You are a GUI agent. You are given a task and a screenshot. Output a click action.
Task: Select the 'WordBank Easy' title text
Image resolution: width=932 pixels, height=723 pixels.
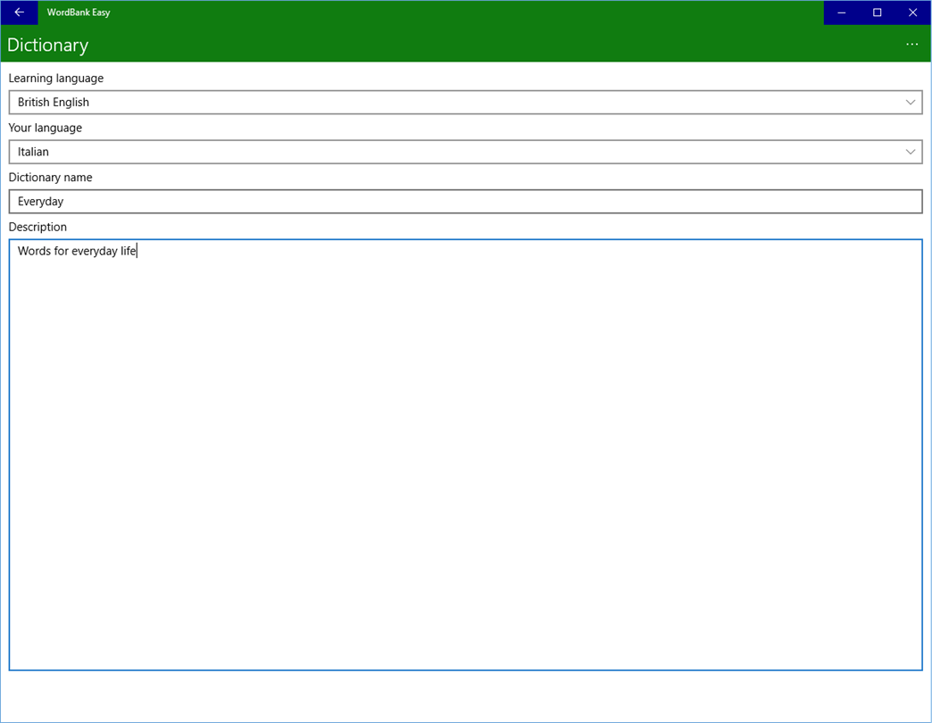click(79, 12)
